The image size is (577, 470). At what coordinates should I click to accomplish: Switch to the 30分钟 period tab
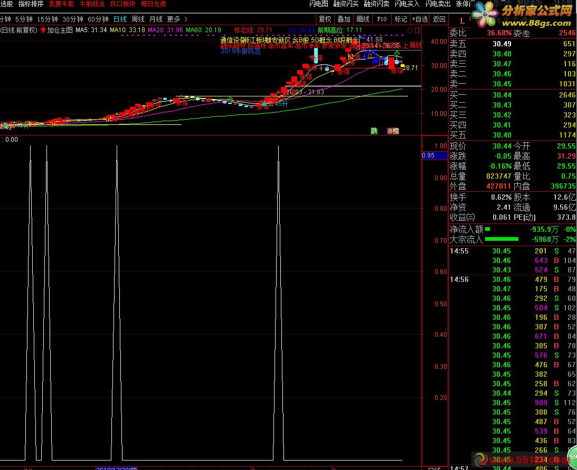pos(72,19)
